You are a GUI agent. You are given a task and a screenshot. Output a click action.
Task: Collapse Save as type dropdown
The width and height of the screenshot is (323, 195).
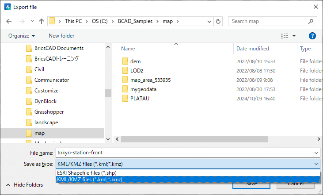(x=316, y=164)
